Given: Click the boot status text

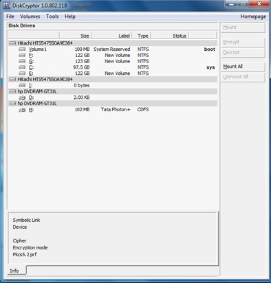Looking at the screenshot, I should click(x=210, y=49).
